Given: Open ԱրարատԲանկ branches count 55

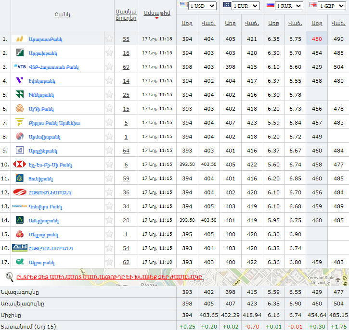Looking at the screenshot, I should pyautogui.click(x=126, y=39).
